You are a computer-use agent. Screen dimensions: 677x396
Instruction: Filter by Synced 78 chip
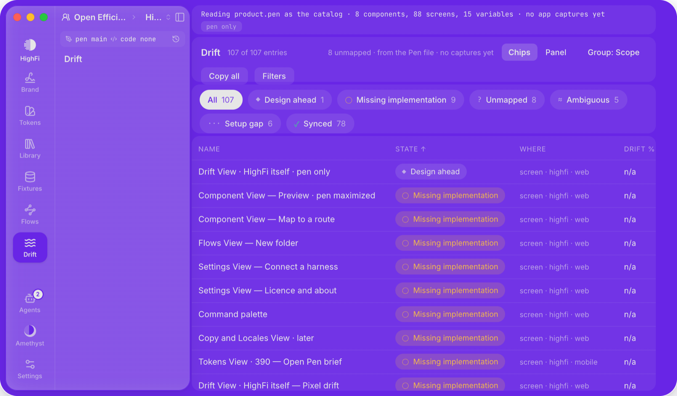click(320, 123)
